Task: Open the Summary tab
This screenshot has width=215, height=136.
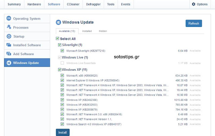Action: click(14, 4)
